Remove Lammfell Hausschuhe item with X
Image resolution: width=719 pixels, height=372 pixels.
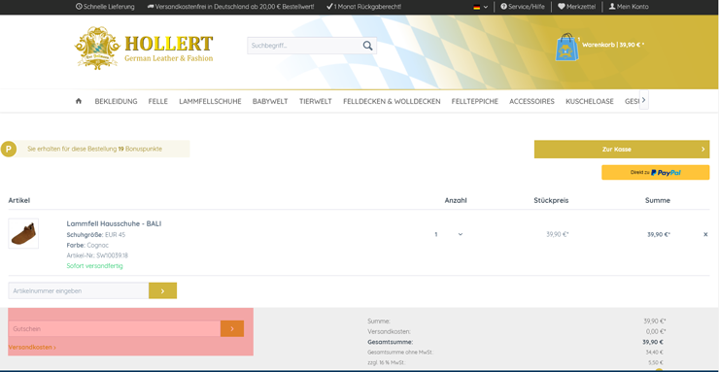(x=705, y=234)
